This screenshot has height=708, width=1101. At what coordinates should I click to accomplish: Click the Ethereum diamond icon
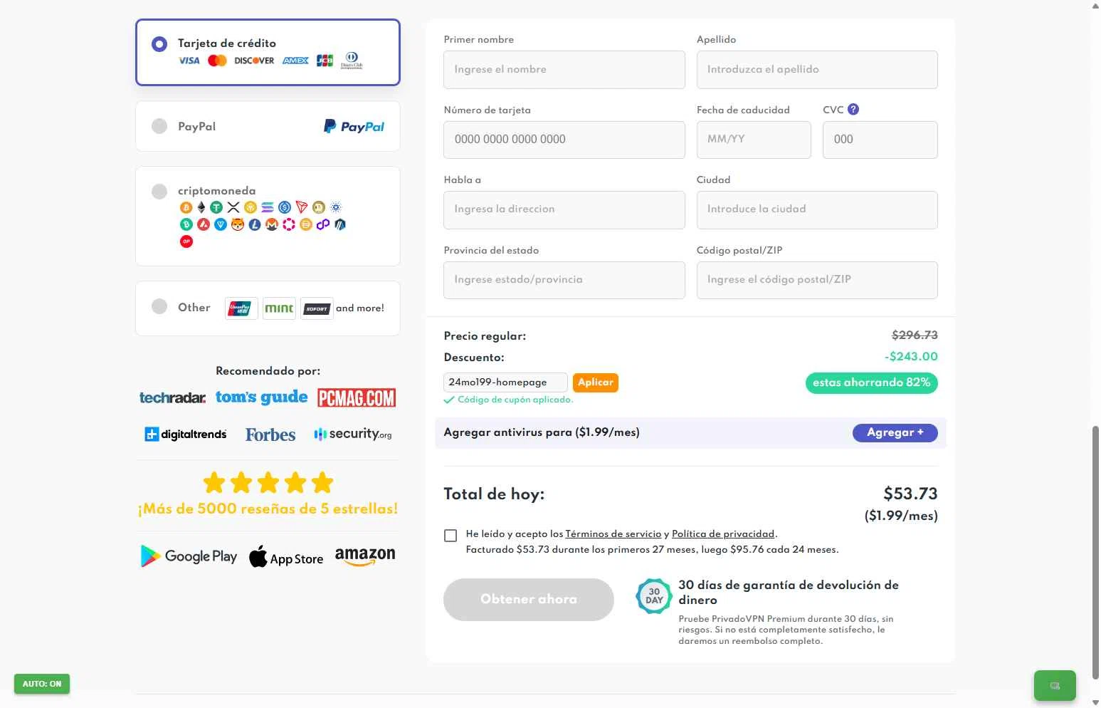(201, 207)
